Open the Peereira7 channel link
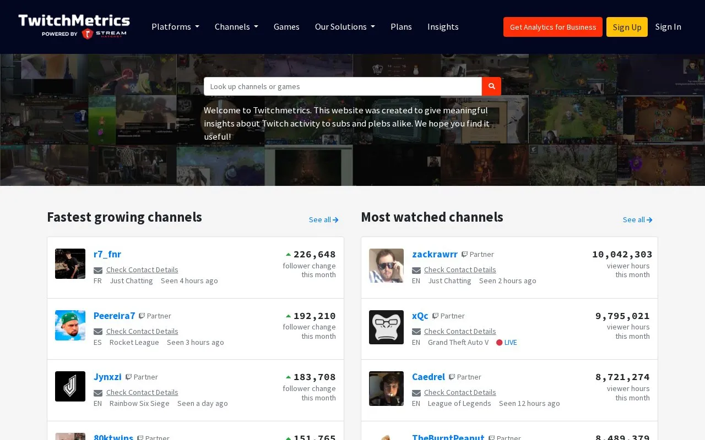This screenshot has height=440, width=705. (x=114, y=316)
